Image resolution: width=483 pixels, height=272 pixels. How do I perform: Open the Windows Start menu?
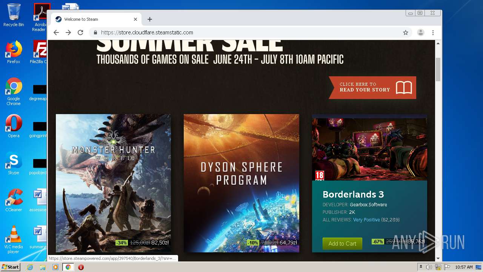[x=11, y=267]
